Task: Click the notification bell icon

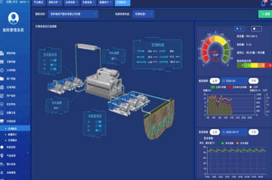Action: click(x=263, y=3)
